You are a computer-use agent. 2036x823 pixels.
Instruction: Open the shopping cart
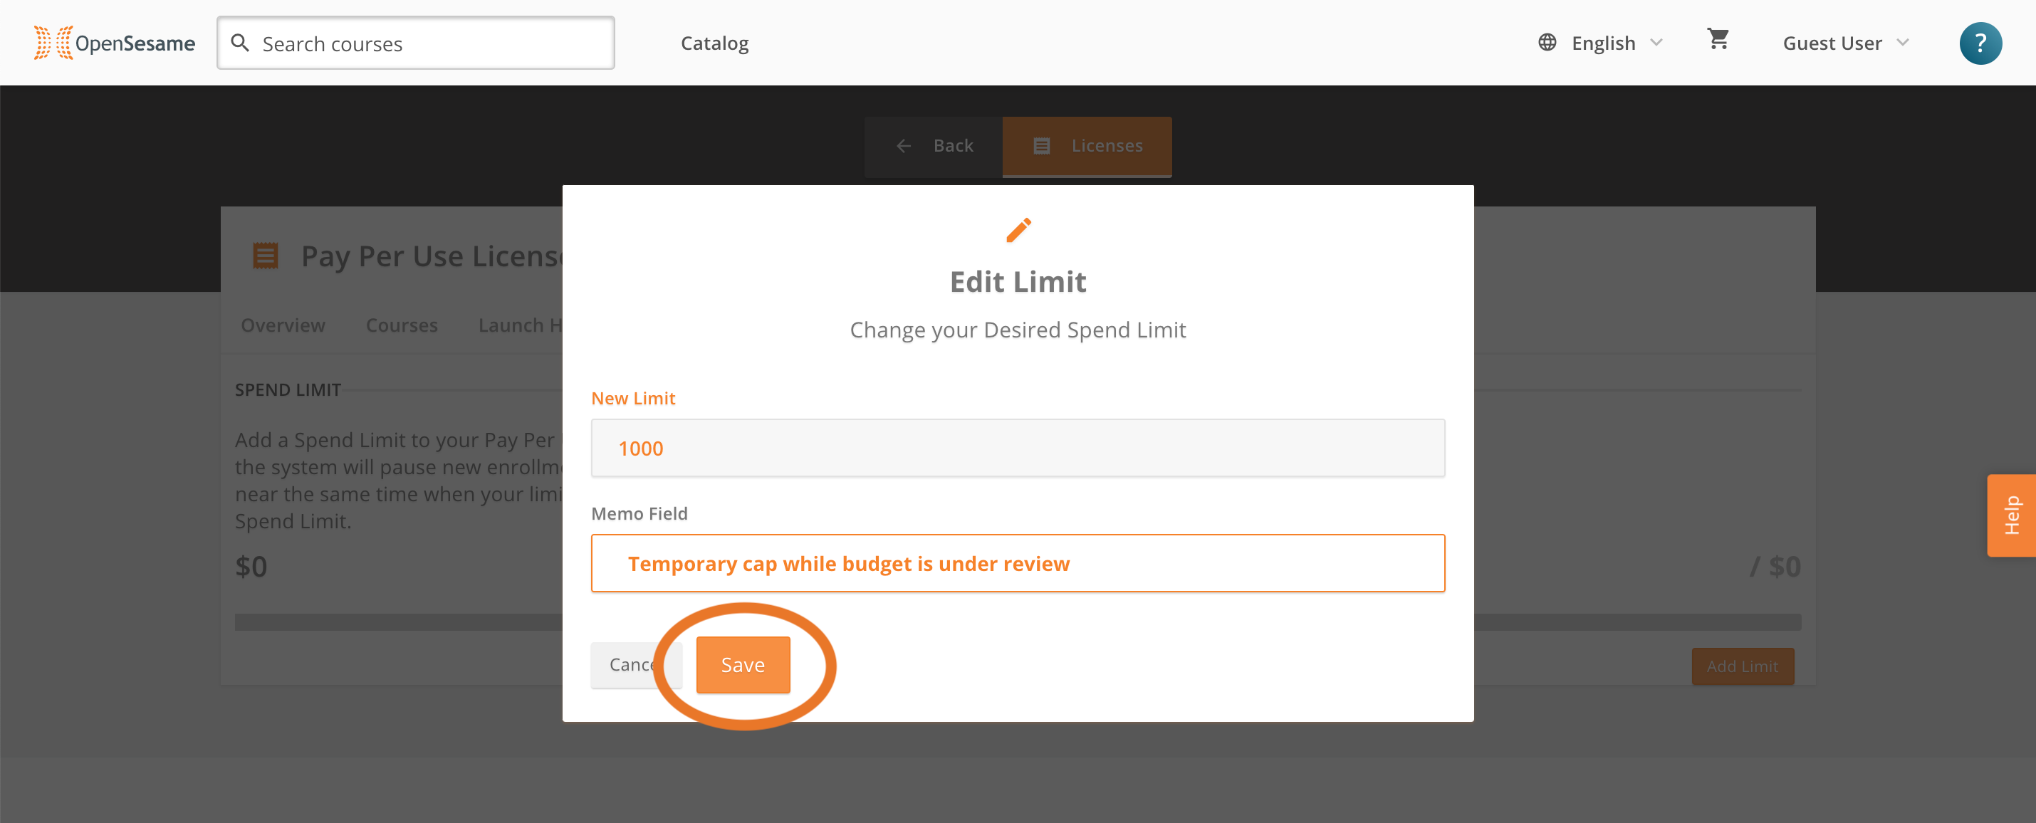point(1718,38)
